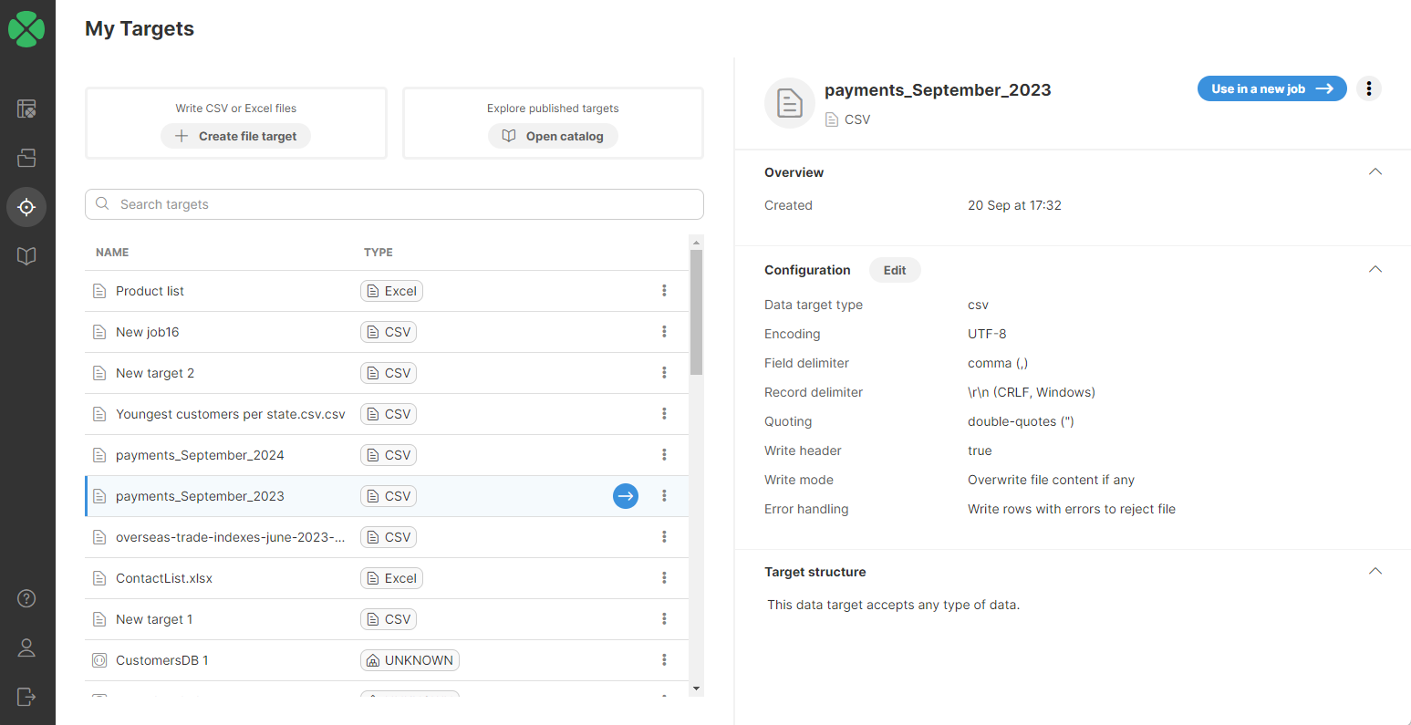
Task: Open details panel three-dot menu
Action: pyautogui.click(x=1368, y=88)
